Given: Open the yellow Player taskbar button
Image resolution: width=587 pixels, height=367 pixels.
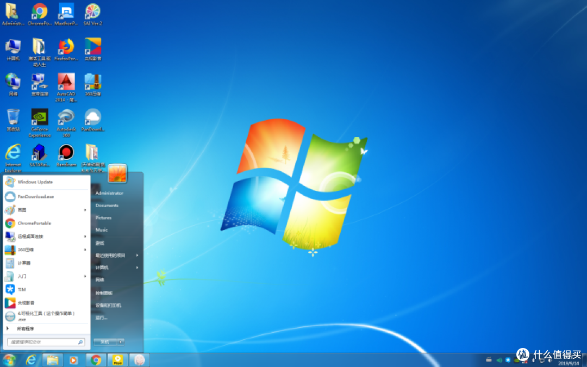Looking at the screenshot, I should click(x=117, y=360).
